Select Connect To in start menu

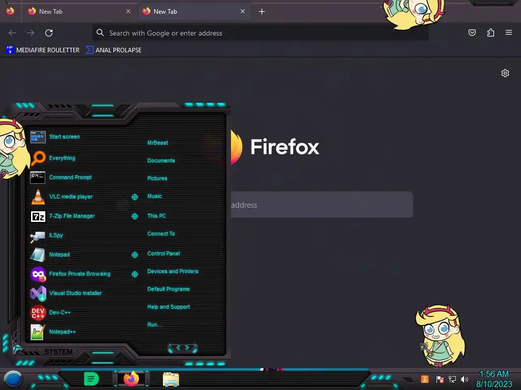coord(161,234)
